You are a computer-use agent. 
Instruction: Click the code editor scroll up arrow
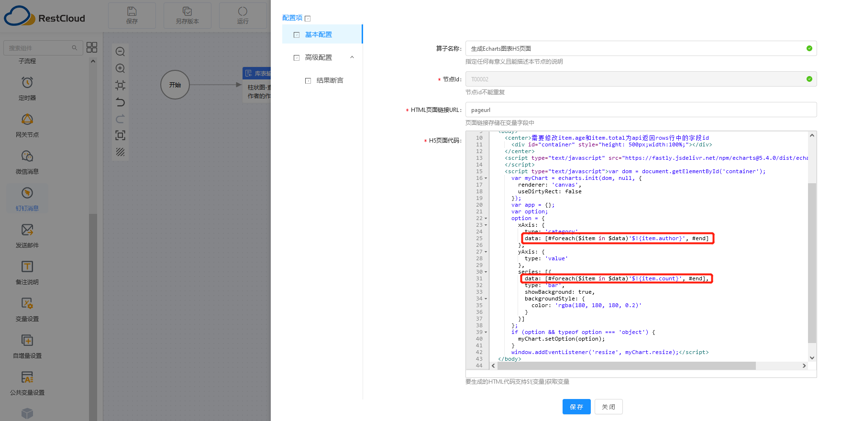pyautogui.click(x=812, y=135)
